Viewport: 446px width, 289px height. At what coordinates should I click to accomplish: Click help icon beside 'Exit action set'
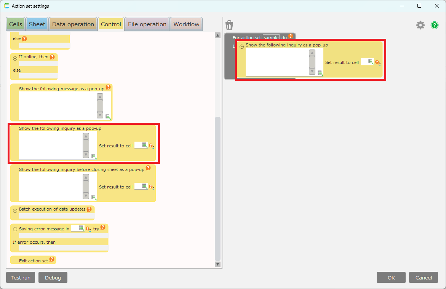[x=52, y=259]
